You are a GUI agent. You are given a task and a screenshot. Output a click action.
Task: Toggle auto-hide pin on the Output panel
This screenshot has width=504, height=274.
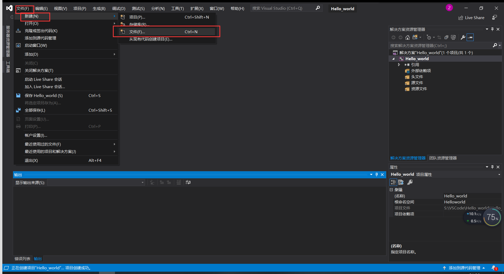coord(376,175)
